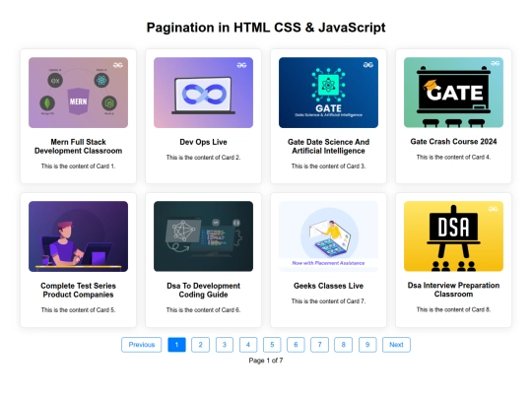This screenshot has width=532, height=399.
Task: Click 'This is the content of Card 5.'
Action: (79, 310)
